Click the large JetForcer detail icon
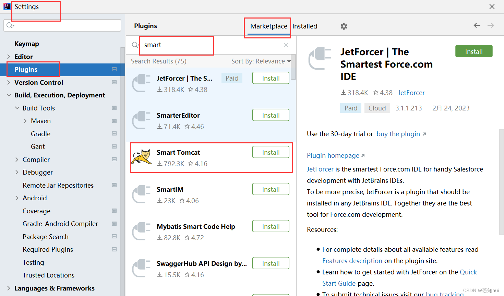The width and height of the screenshot is (504, 296). pyautogui.click(x=320, y=59)
